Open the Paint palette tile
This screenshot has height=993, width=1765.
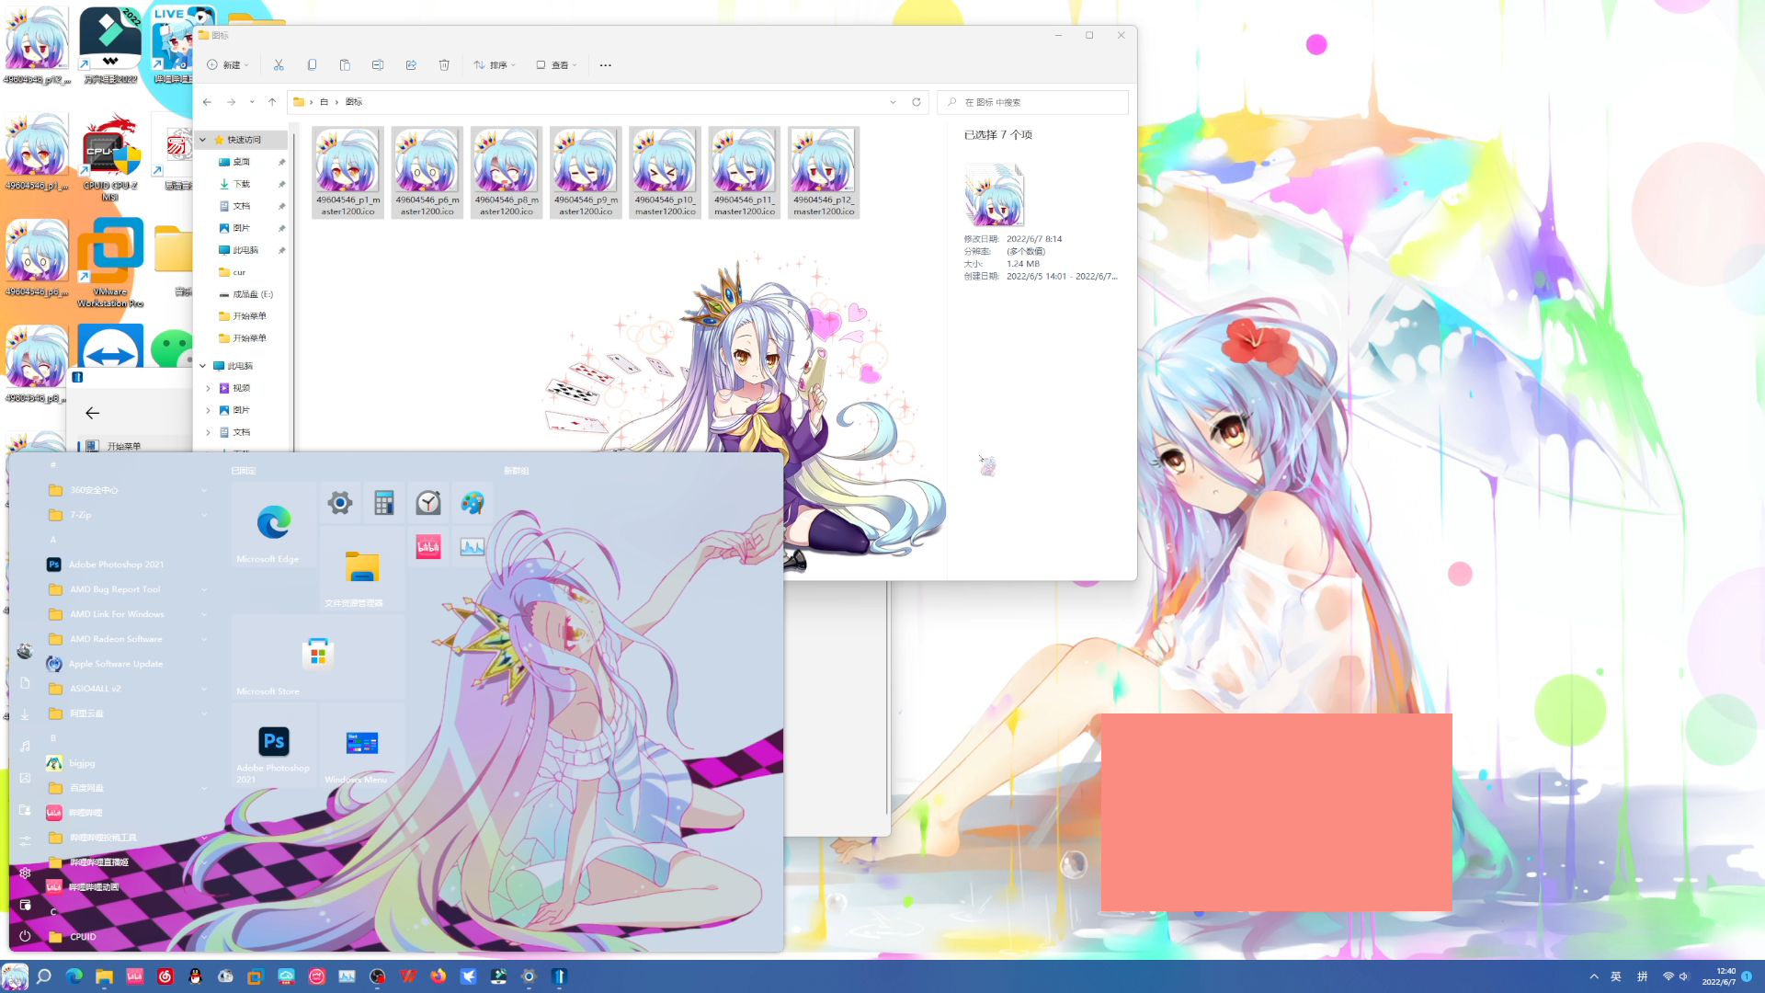coord(473,502)
